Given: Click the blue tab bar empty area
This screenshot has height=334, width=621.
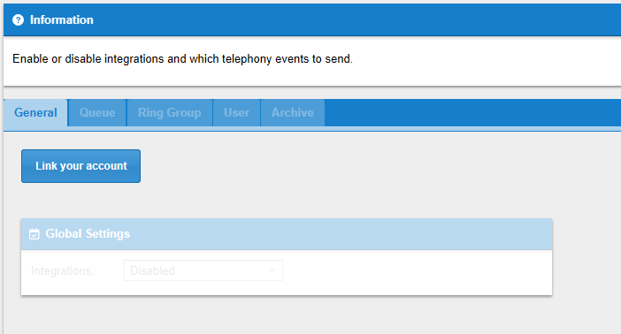Looking at the screenshot, I should click(x=472, y=113).
